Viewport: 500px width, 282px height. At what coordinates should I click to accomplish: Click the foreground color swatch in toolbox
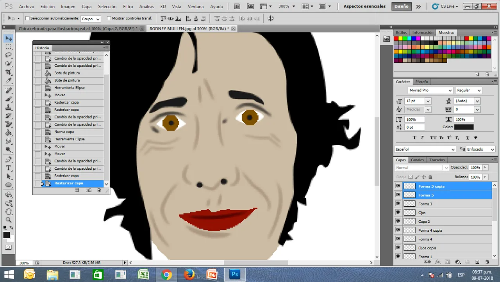point(7,235)
